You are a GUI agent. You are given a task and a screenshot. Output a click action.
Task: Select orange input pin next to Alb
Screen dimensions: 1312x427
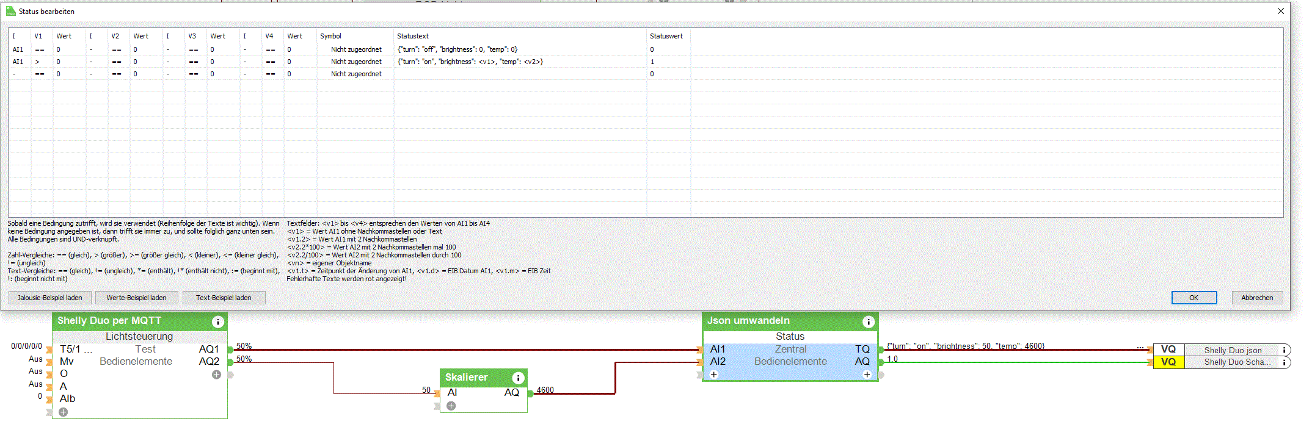[49, 400]
